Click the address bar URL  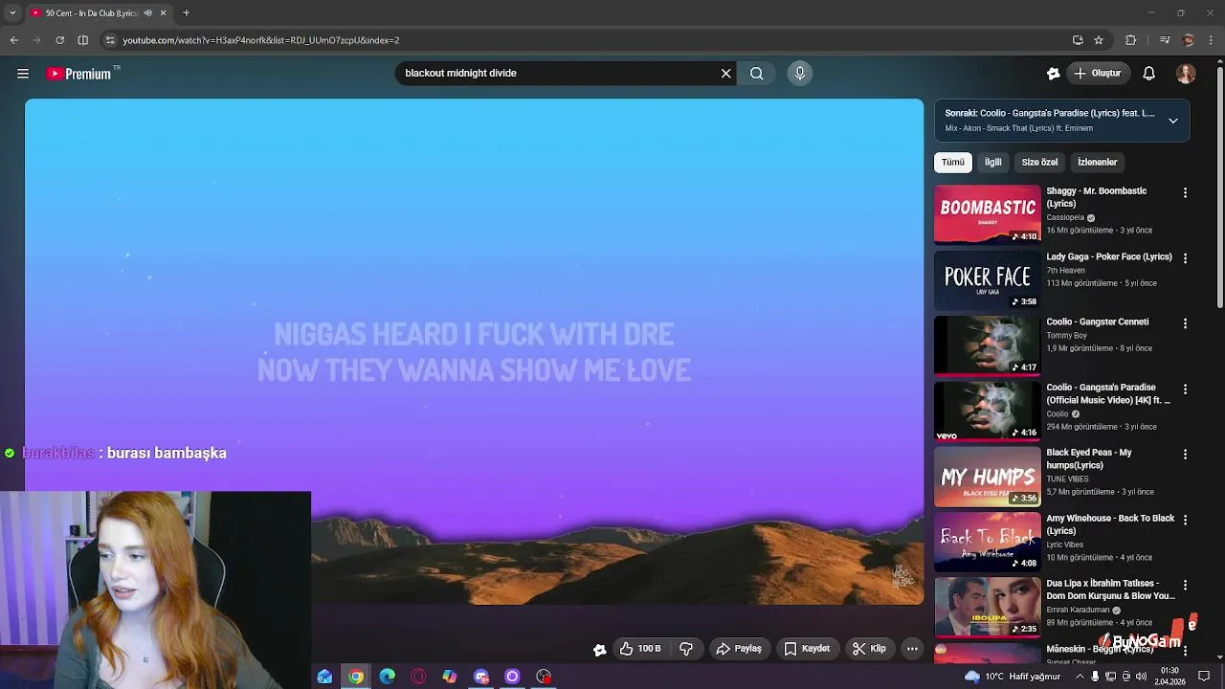tap(261, 40)
